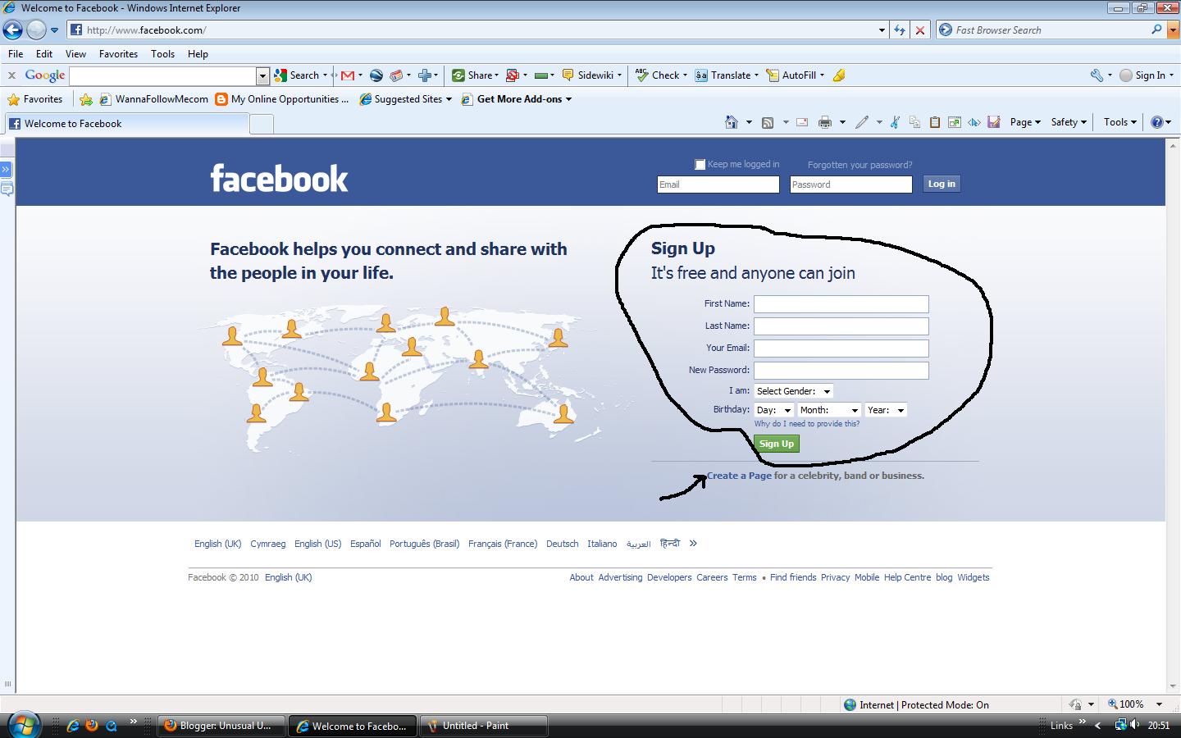Click the Windows Start orb
Image resolution: width=1181 pixels, height=738 pixels.
tap(23, 725)
